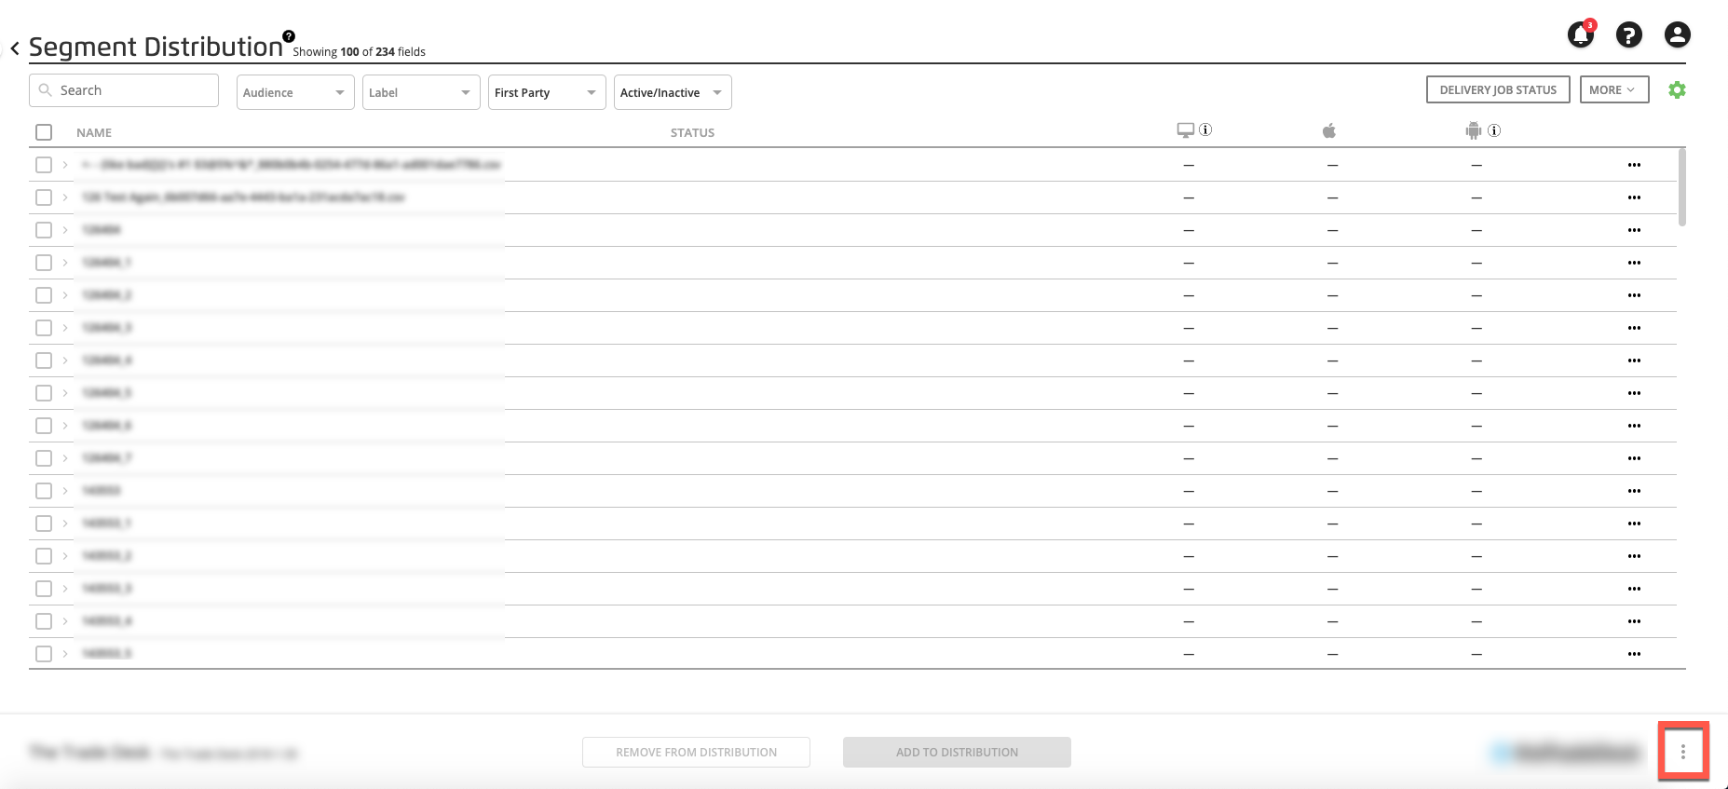Show info beside the Android column icon
This screenshot has width=1728, height=789.
click(1494, 130)
